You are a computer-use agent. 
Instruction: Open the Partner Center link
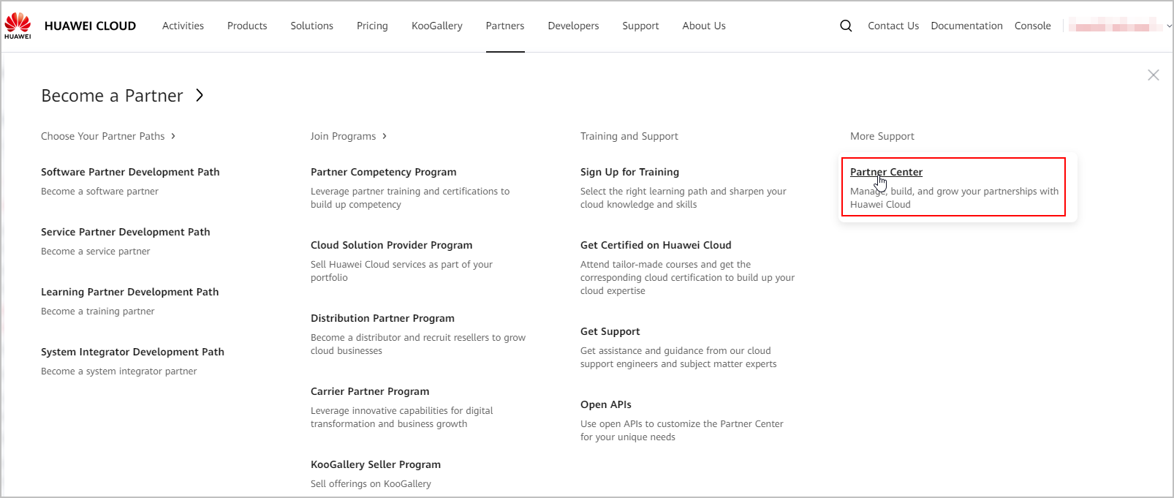(886, 172)
